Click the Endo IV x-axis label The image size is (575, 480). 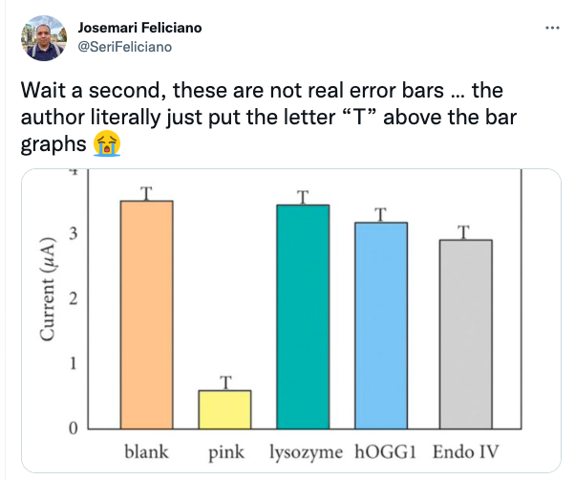point(463,451)
